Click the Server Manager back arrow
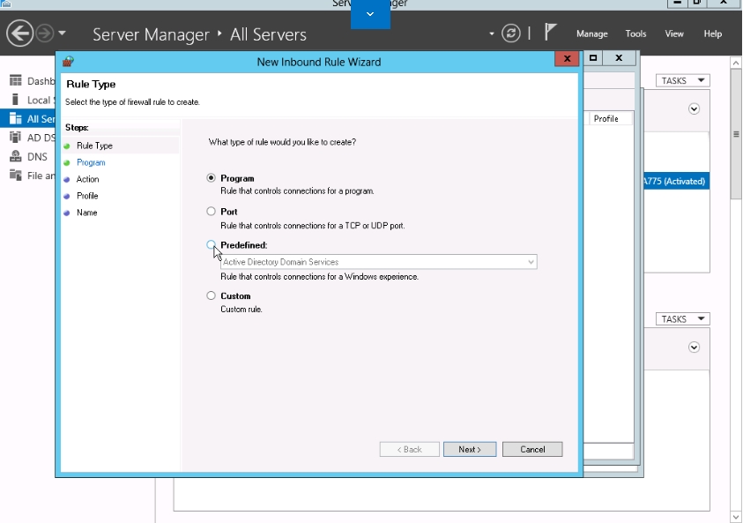Viewport: 743px width, 523px height. click(19, 34)
